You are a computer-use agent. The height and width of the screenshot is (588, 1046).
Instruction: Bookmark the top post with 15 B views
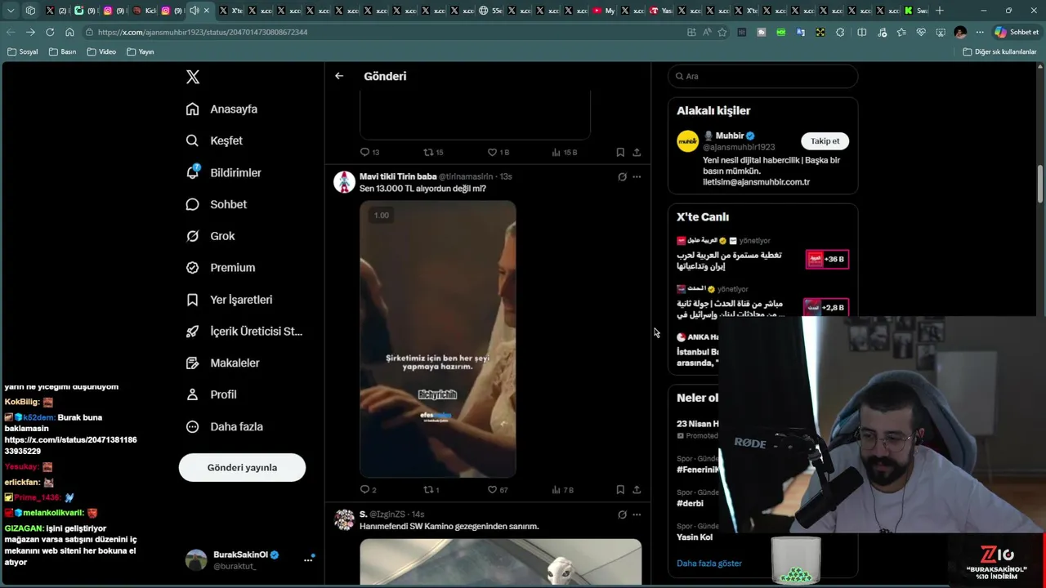tap(620, 152)
